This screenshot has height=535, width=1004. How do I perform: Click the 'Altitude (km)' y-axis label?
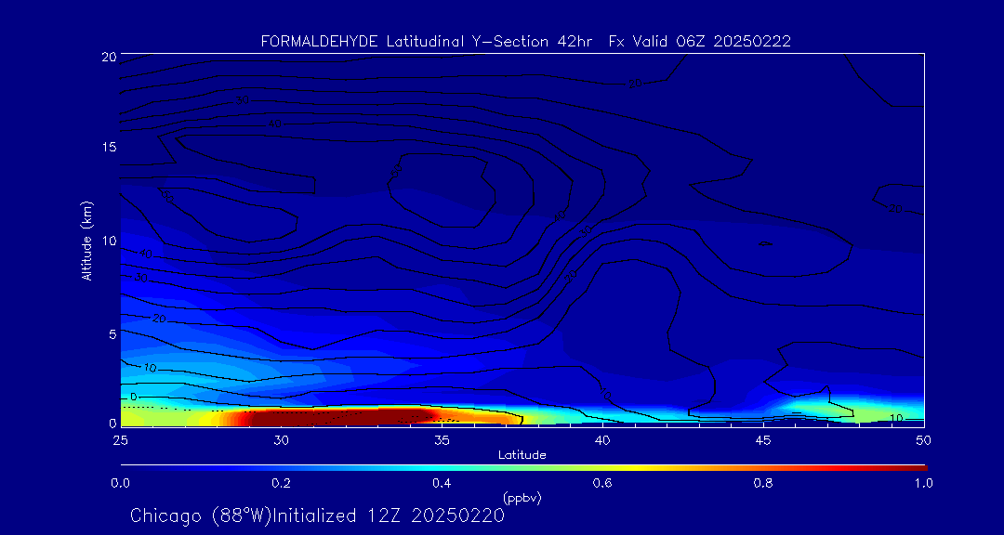(86, 241)
